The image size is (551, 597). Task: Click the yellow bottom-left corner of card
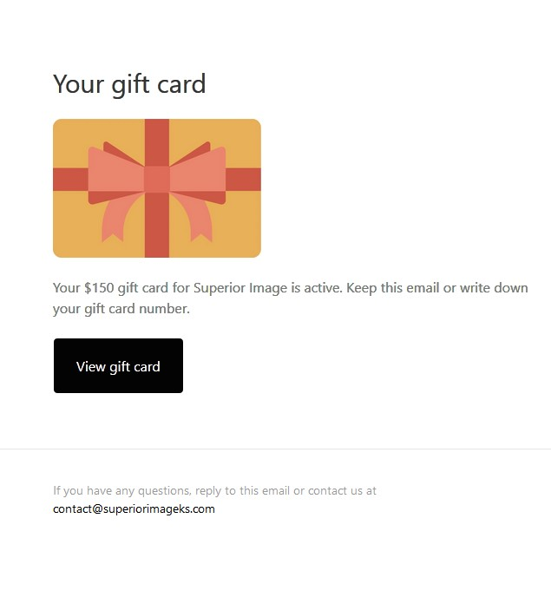[72, 238]
